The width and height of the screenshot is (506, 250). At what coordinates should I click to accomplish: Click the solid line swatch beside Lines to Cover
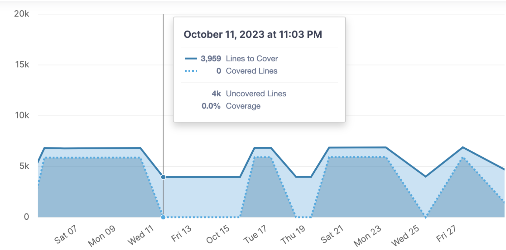tap(191, 59)
